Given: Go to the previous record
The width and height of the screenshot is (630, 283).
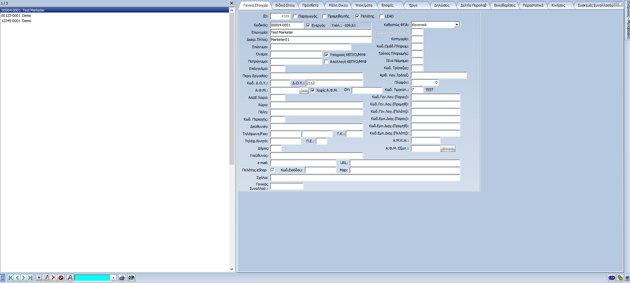Looking at the screenshot, I should click(17, 278).
